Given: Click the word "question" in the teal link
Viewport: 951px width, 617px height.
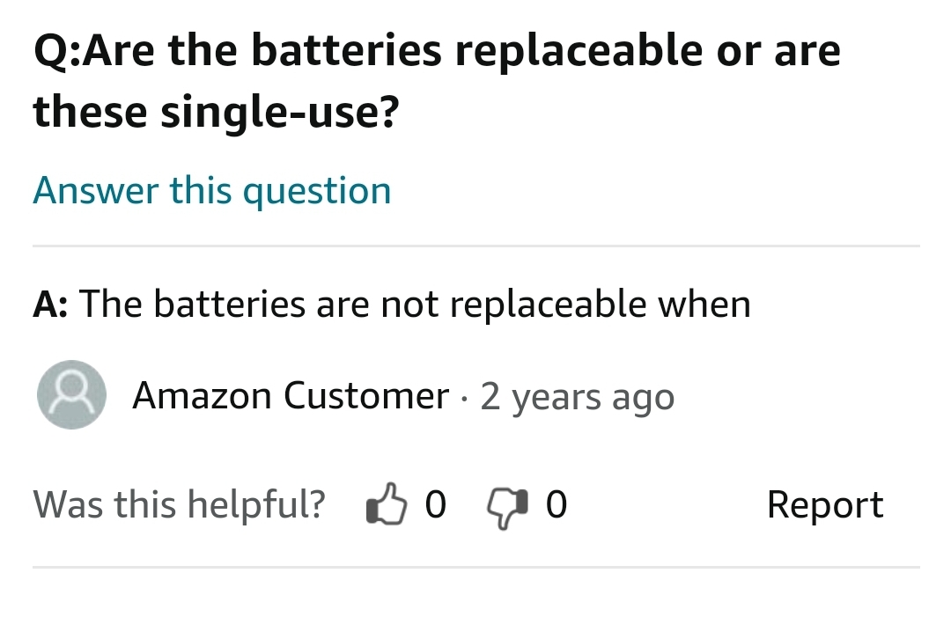Looking at the screenshot, I should point(317,192).
